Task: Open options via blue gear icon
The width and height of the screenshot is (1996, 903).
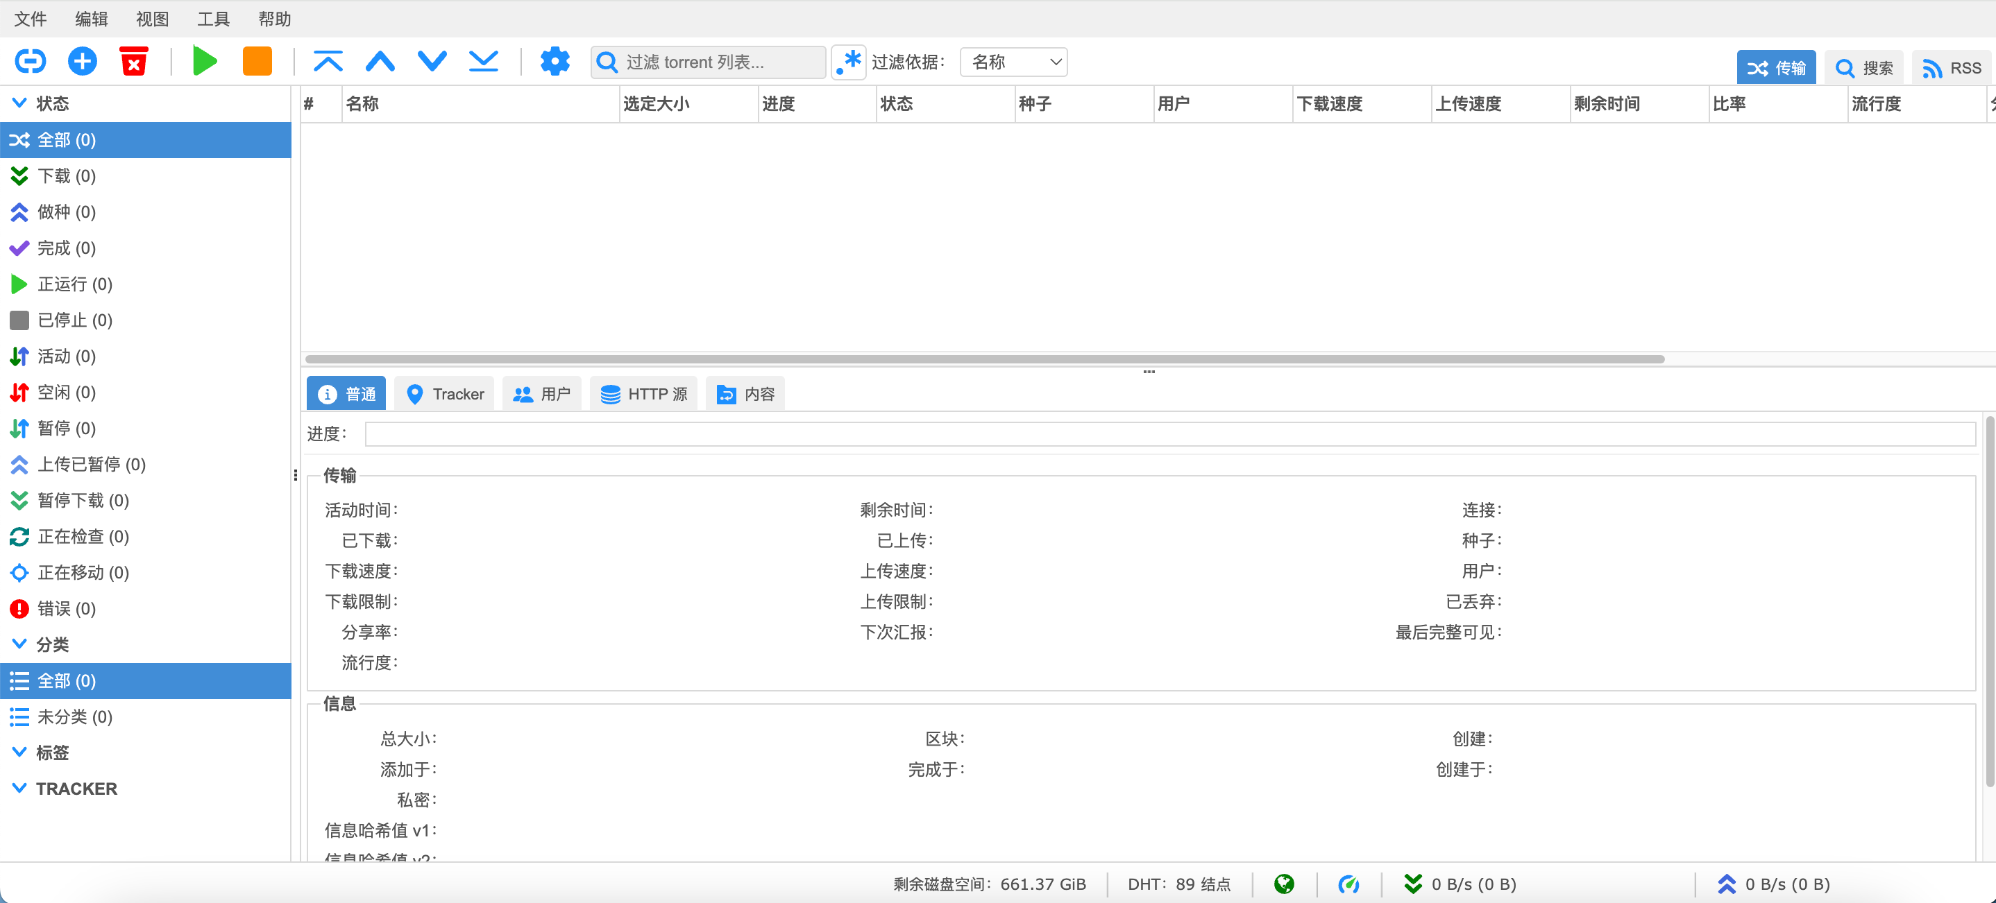Action: pos(555,61)
